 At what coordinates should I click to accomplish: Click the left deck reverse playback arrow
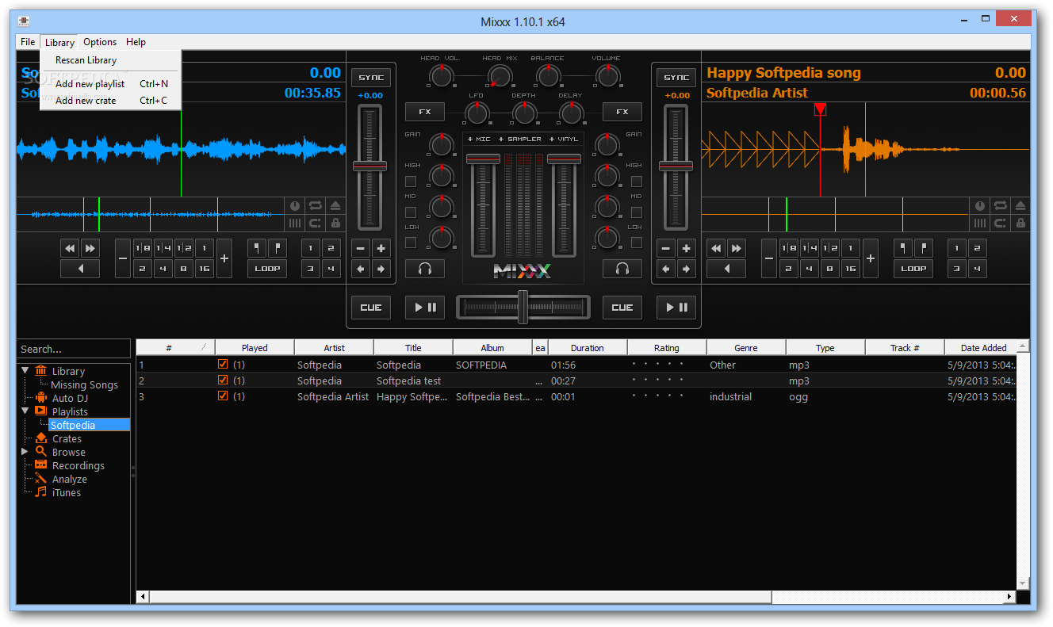(80, 269)
